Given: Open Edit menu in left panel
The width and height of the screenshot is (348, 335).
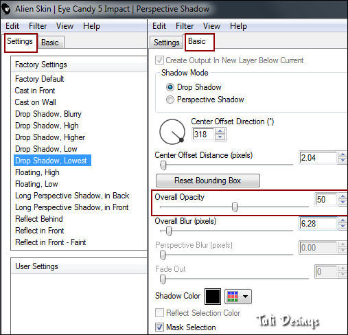Looking at the screenshot, I should 12,26.
